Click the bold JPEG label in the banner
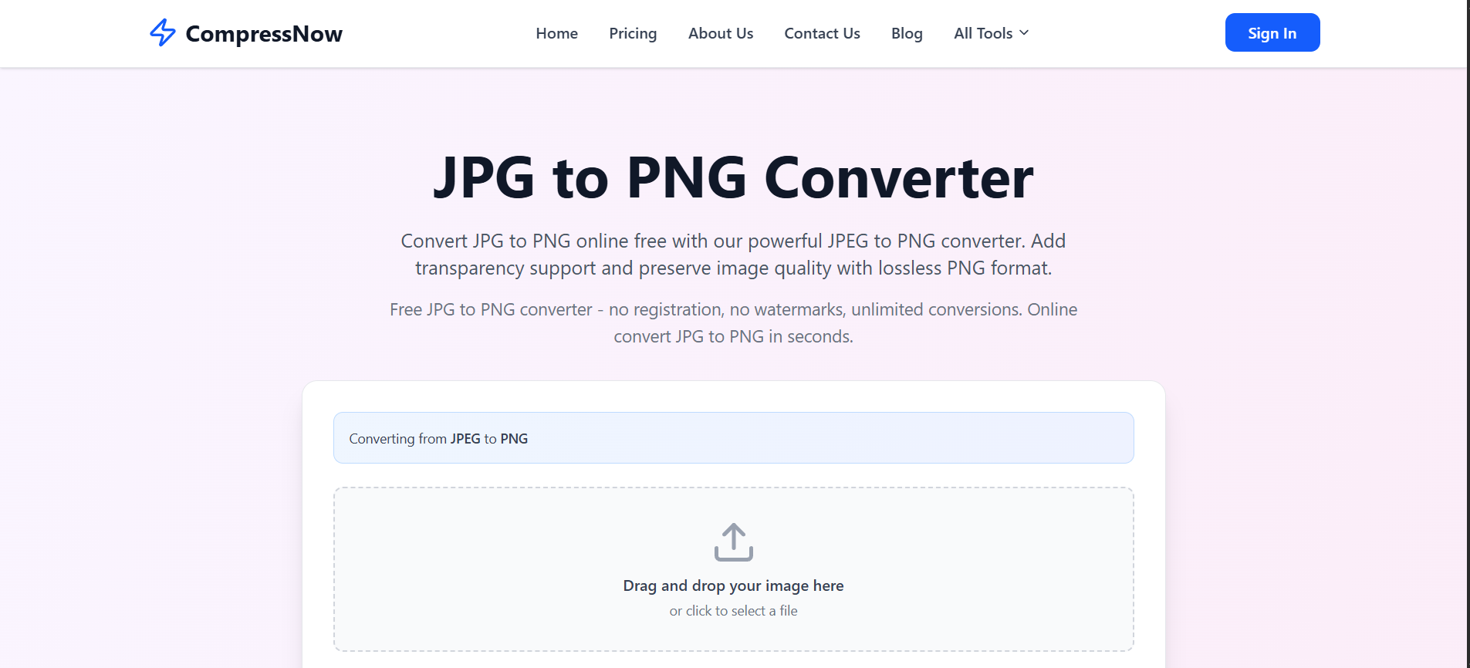 465,438
